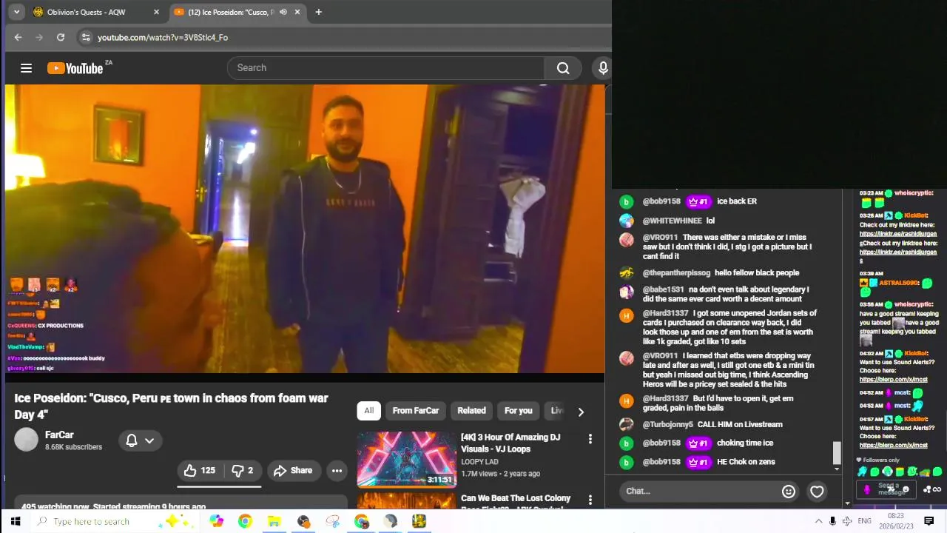
Task: Select the From FarCar filter chip
Action: pos(416,411)
